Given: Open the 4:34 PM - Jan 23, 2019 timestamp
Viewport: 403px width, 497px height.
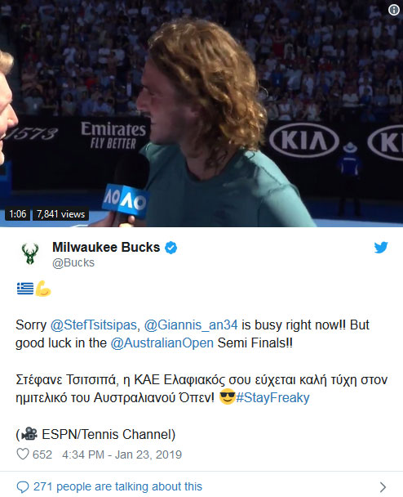Looking at the screenshot, I should [122, 454].
